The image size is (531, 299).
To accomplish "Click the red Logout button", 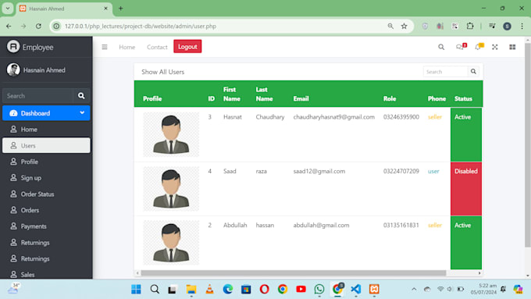I will pyautogui.click(x=187, y=47).
